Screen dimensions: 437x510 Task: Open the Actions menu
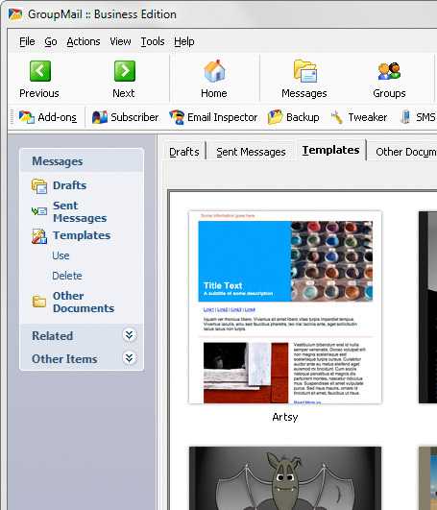pyautogui.click(x=84, y=41)
